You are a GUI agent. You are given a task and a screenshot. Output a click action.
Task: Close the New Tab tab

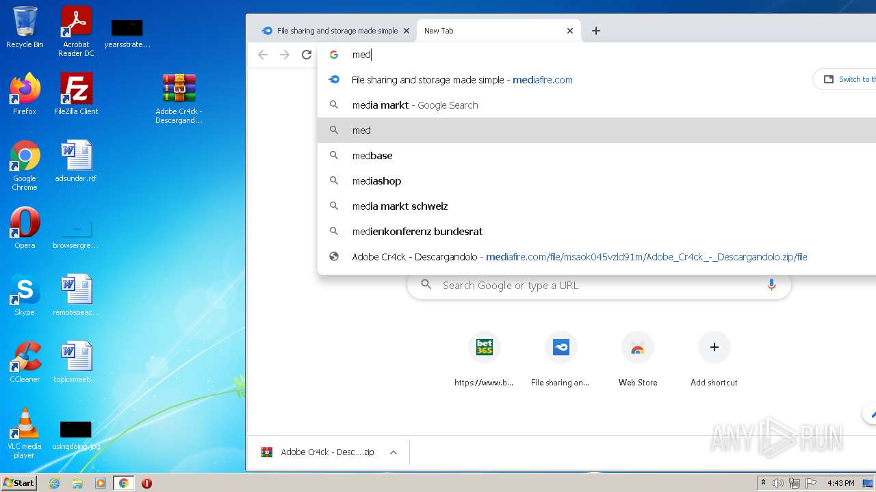tap(570, 31)
